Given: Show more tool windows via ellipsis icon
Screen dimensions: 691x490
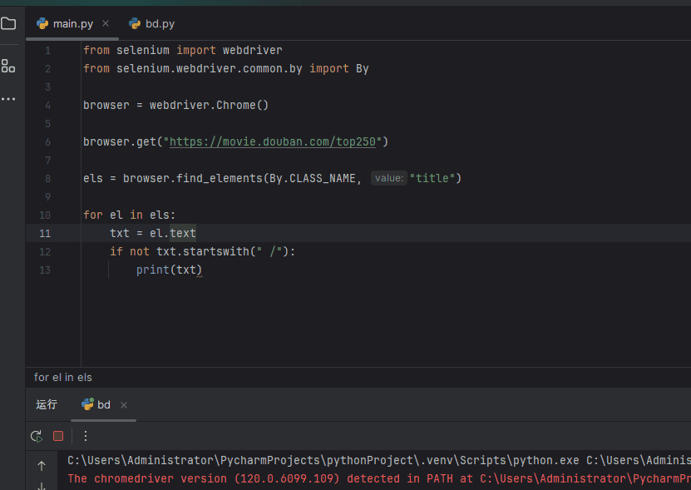Looking at the screenshot, I should point(9,98).
